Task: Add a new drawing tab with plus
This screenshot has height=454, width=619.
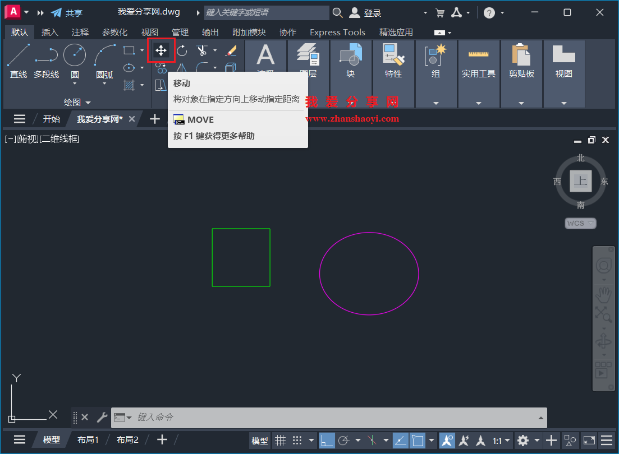Action: point(155,119)
